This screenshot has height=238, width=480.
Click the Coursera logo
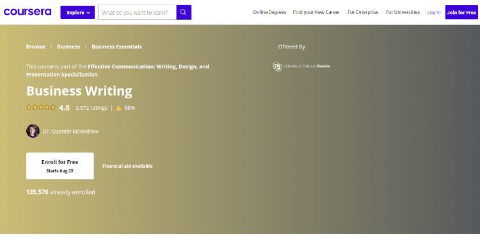28,12
